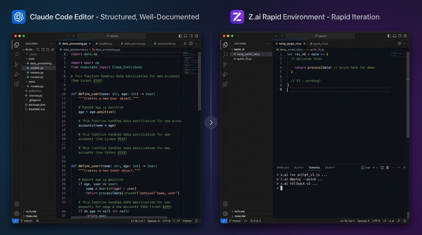This screenshot has width=422, height=235.
Task: Launch a new terminal with the plus icon
Action: pyautogui.click(x=373, y=167)
